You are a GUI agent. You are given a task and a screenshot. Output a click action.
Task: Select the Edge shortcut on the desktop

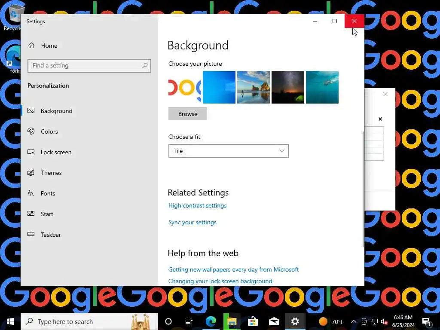13,59
